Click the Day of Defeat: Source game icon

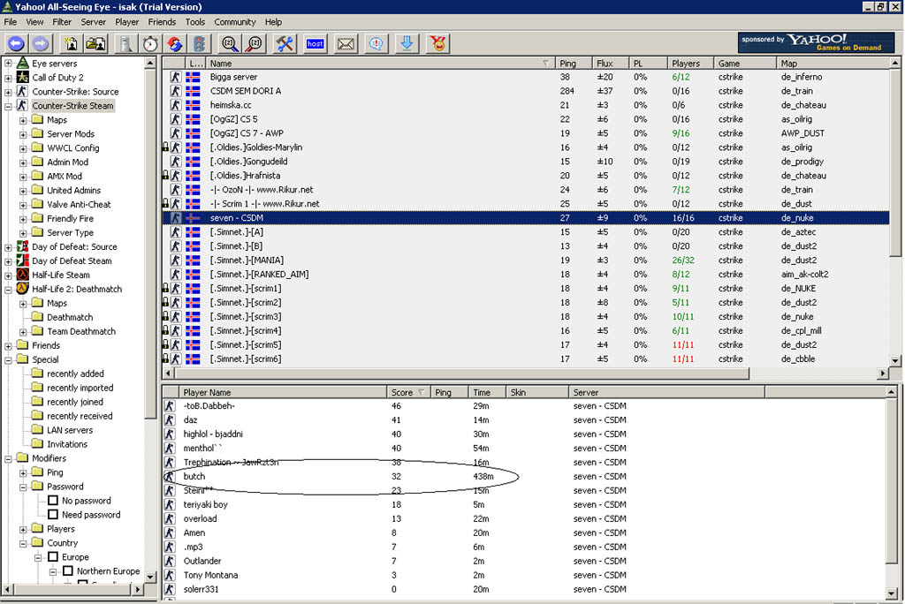click(22, 246)
